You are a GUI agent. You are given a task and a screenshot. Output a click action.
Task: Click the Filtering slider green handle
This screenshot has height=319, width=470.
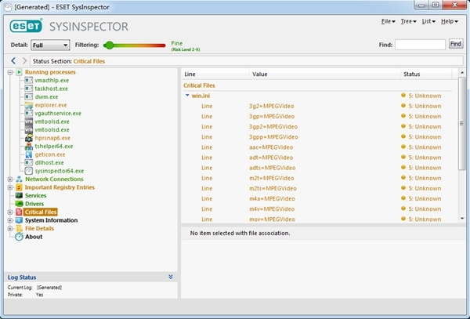(x=110, y=45)
